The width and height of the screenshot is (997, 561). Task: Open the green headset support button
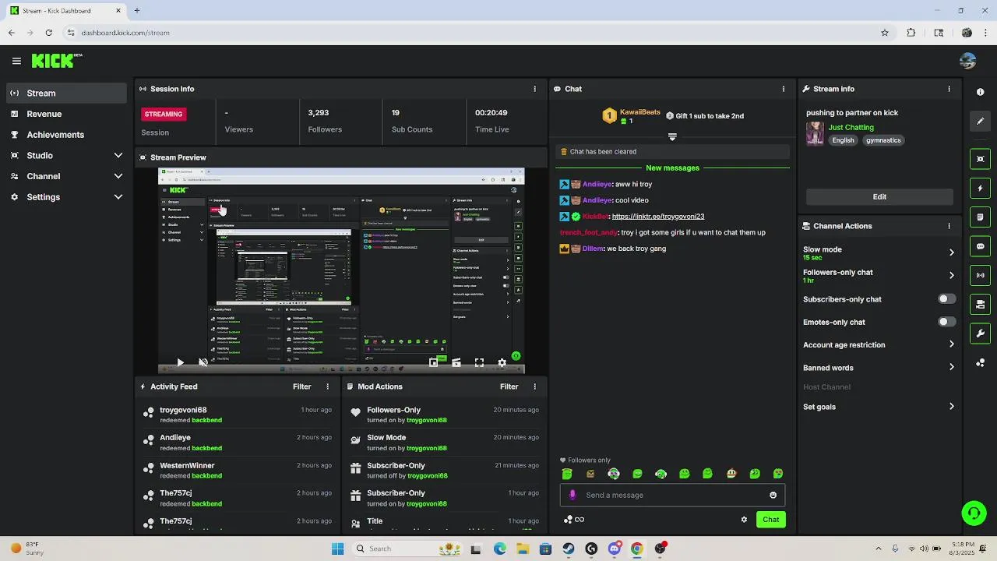point(974,513)
